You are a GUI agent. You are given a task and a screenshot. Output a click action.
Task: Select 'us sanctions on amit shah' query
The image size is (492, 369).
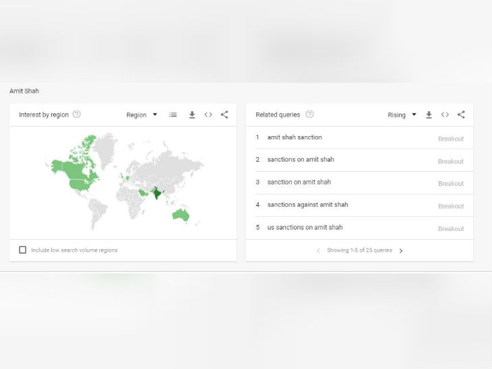click(305, 228)
